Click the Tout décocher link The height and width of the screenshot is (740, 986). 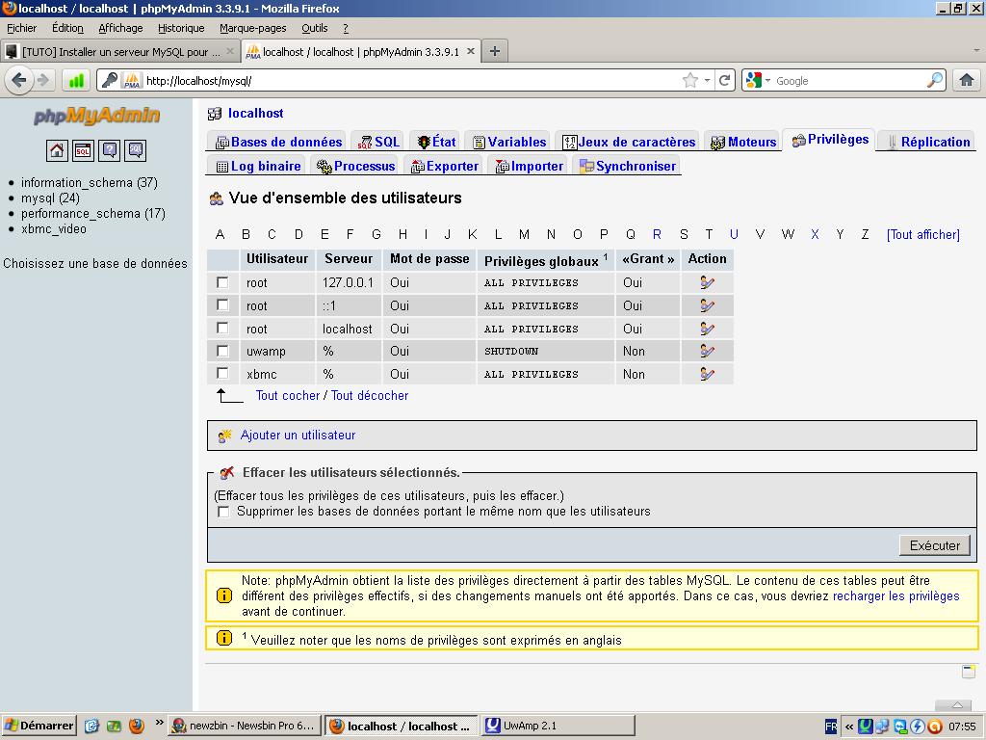coord(370,395)
